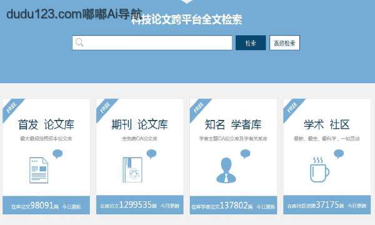Image resolution: width=375 pixels, height=225 pixels.
Task: Click the document icon under 首发论文库
Action: tap(39, 170)
